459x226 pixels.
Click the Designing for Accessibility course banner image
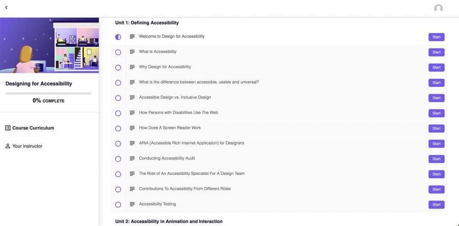pyautogui.click(x=49, y=45)
